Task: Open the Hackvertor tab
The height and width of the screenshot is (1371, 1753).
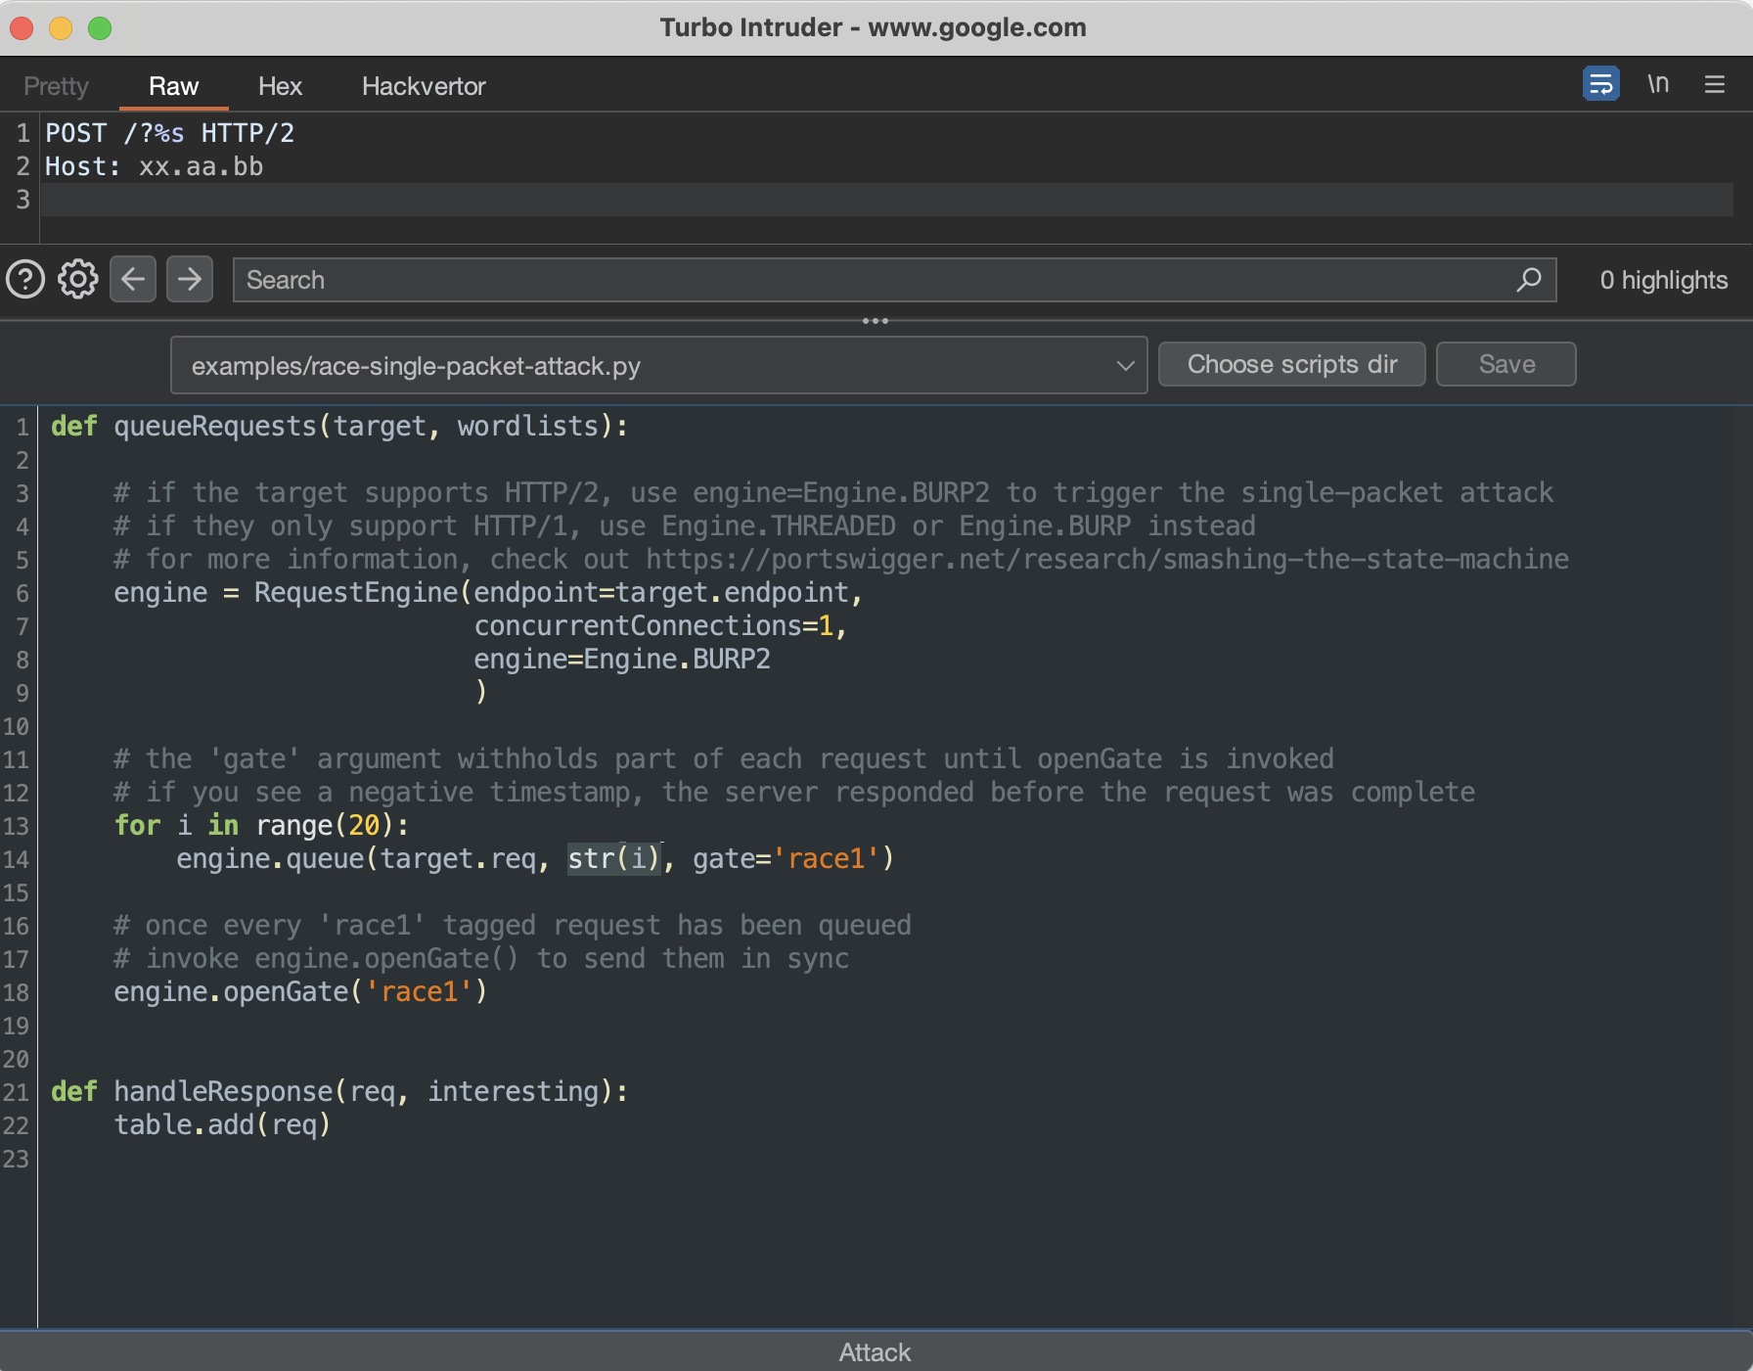Action: [424, 86]
